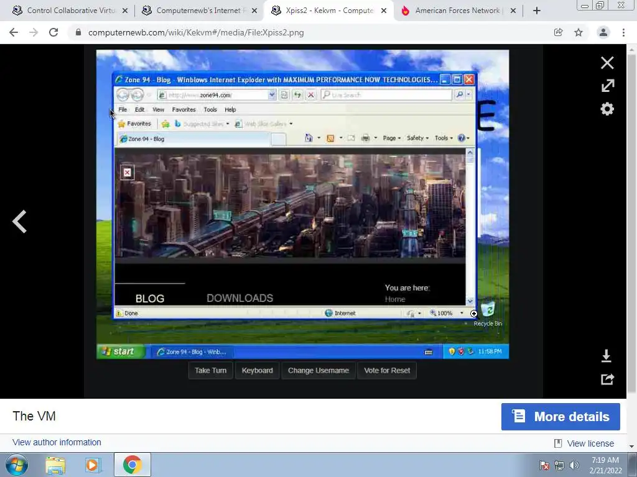Image resolution: width=637 pixels, height=477 pixels.
Task: Open media viewer settings gear
Action: click(x=607, y=109)
